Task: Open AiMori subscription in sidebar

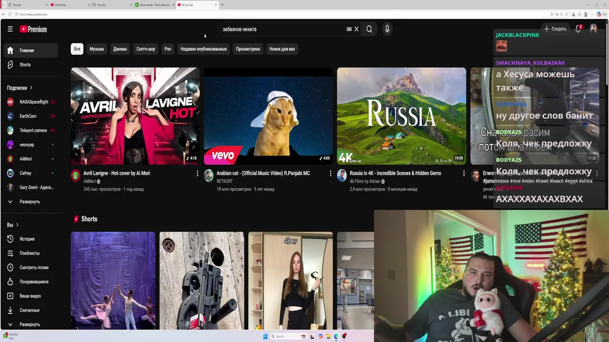Action: 30,159
